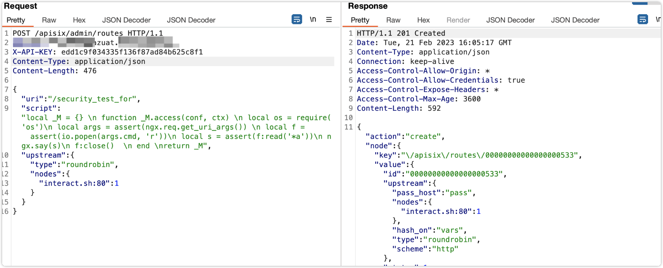
Task: Click Content-Length: 592 response header
Action: 399,109
